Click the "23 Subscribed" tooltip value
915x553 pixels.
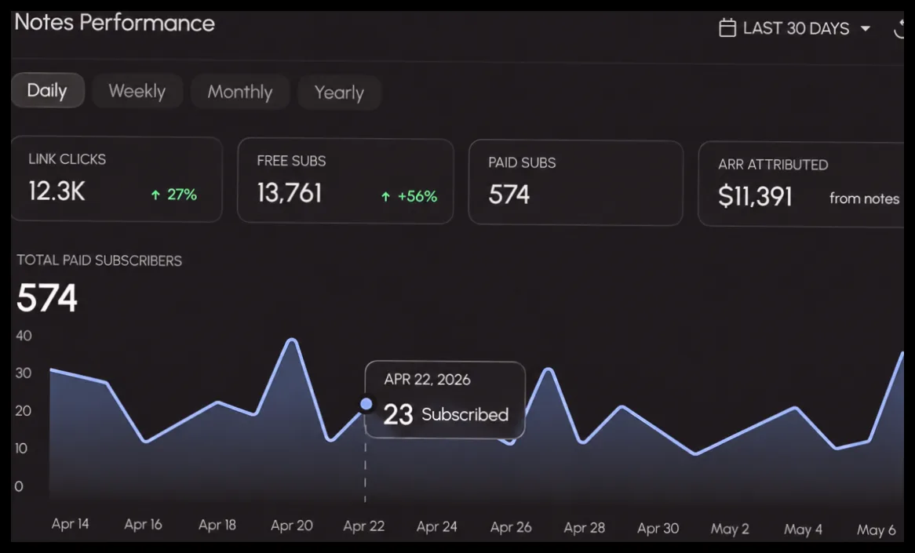[446, 414]
